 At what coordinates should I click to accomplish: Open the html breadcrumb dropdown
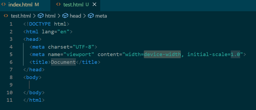point(50,16)
